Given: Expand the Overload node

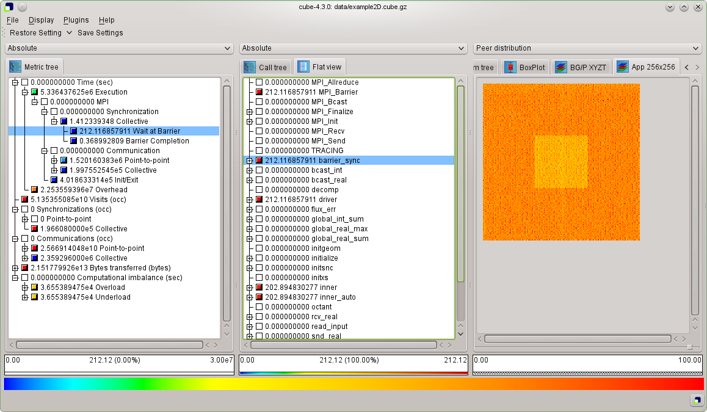Looking at the screenshot, I should point(25,287).
